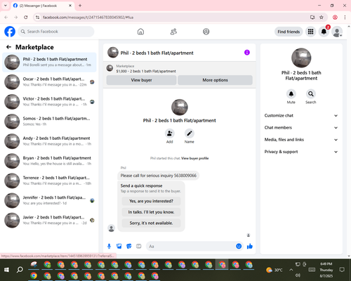351x281 pixels.
Task: Open the Javier conversation in list
Action: point(49,221)
